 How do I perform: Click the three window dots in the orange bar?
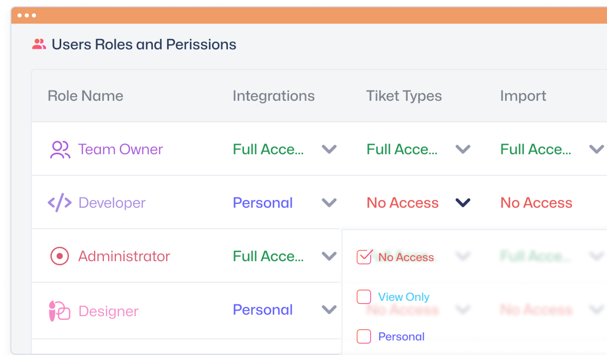[x=27, y=15]
